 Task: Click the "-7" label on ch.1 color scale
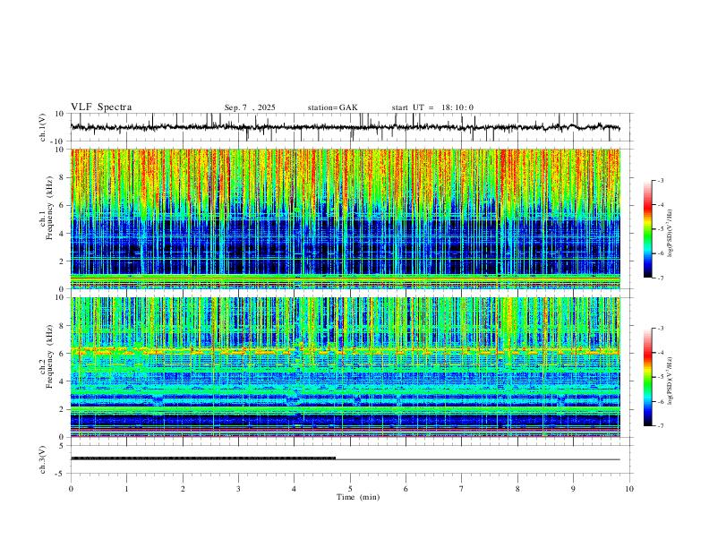click(661, 278)
